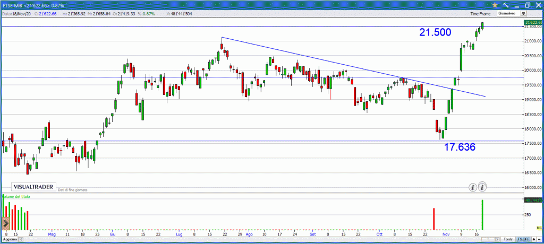Click the 17.636 support label

pos(460,147)
